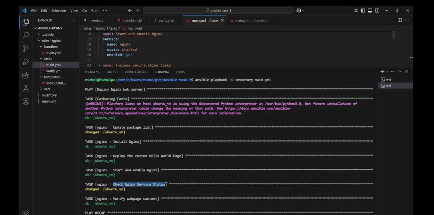
Task: Open the Run menu
Action: point(94,11)
